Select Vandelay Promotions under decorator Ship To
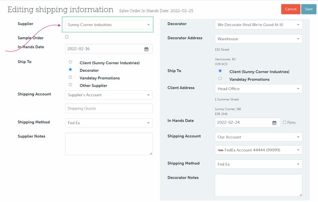The height and width of the screenshot is (202, 318). [220, 79]
